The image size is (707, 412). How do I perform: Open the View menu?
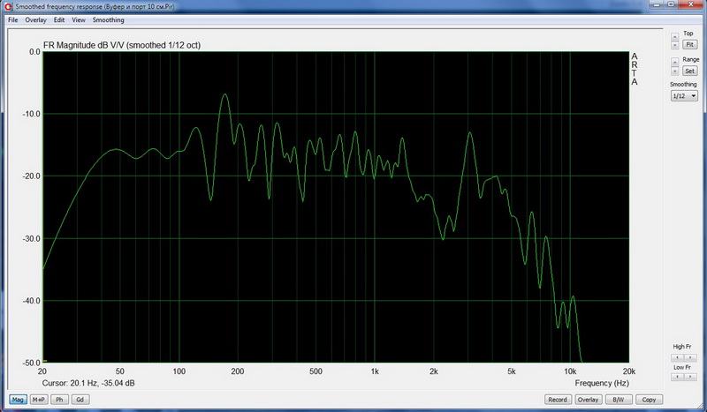click(x=79, y=19)
